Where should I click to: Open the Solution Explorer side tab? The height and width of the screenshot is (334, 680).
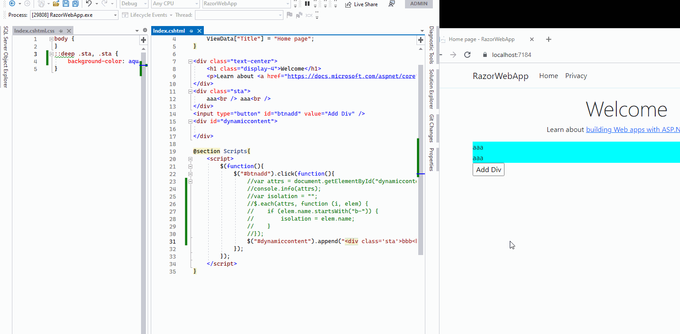[x=431, y=89]
